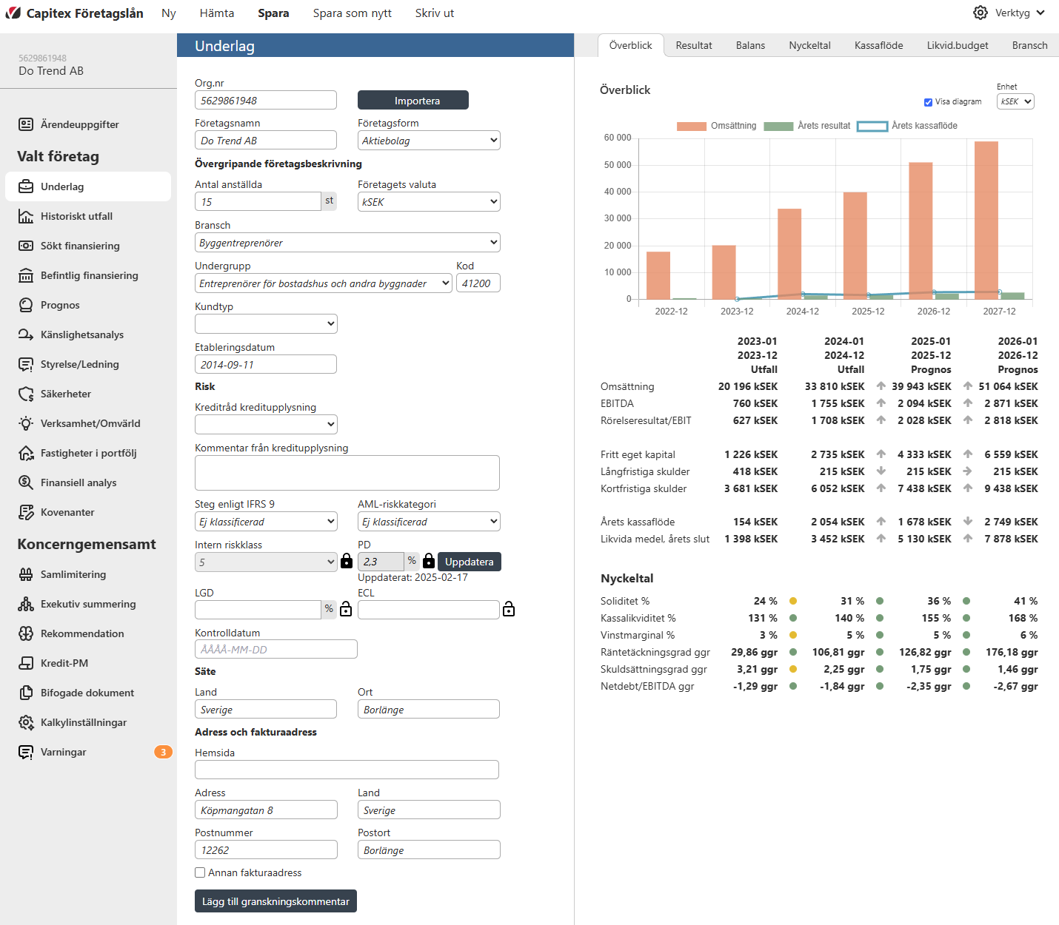Click the locked padlock beside Intern riskklass
The width and height of the screenshot is (1059, 925).
coord(347,562)
